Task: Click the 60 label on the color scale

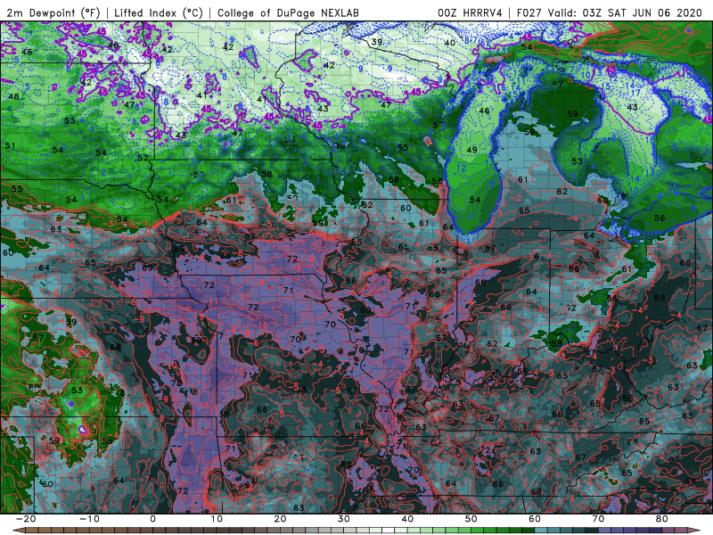Action: click(535, 519)
